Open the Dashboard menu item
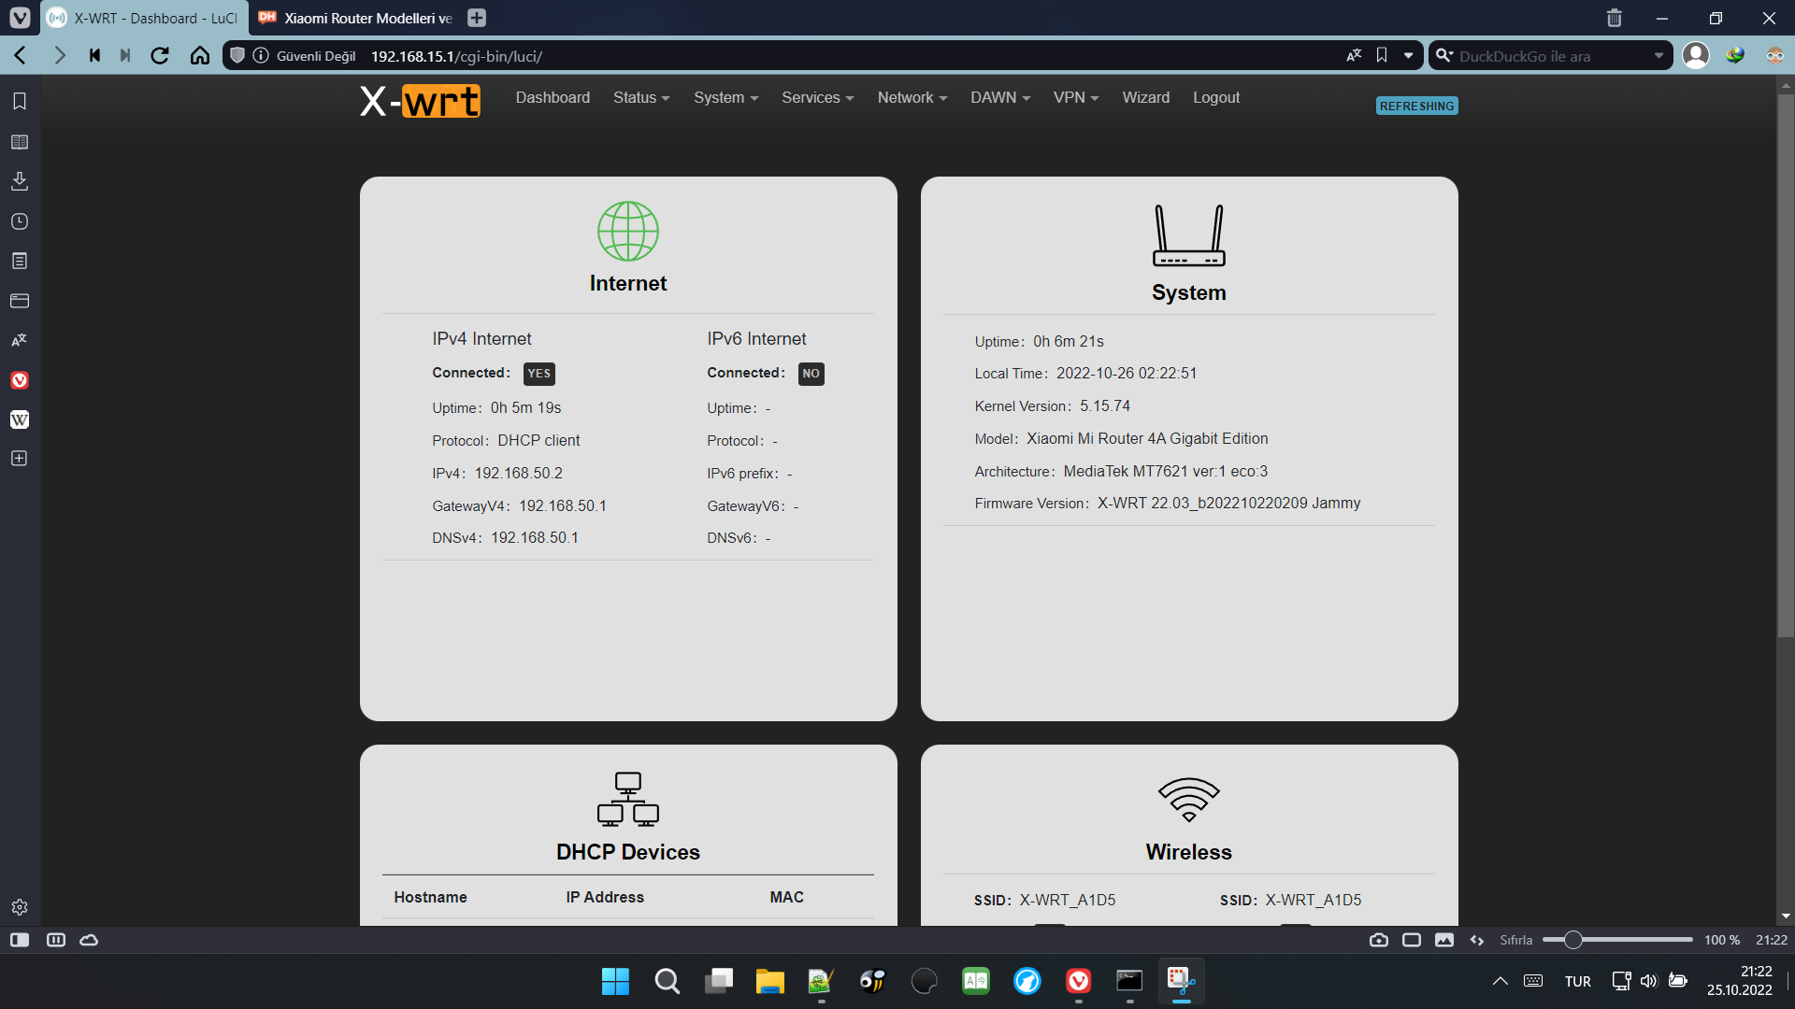The width and height of the screenshot is (1795, 1009). (553, 97)
